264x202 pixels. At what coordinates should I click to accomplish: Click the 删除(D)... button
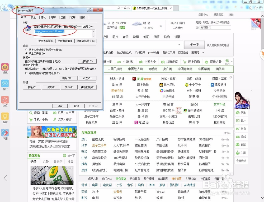(68, 78)
